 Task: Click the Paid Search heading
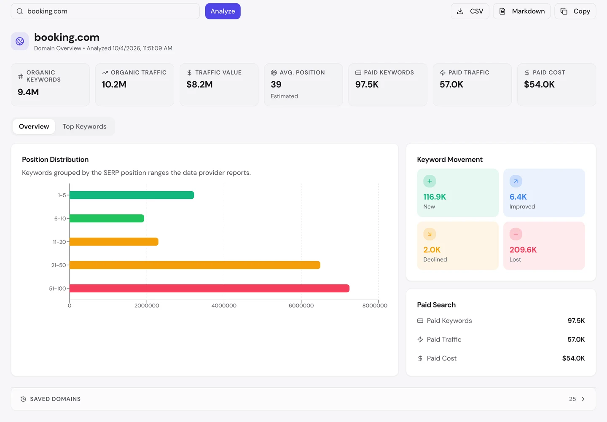coord(436,305)
